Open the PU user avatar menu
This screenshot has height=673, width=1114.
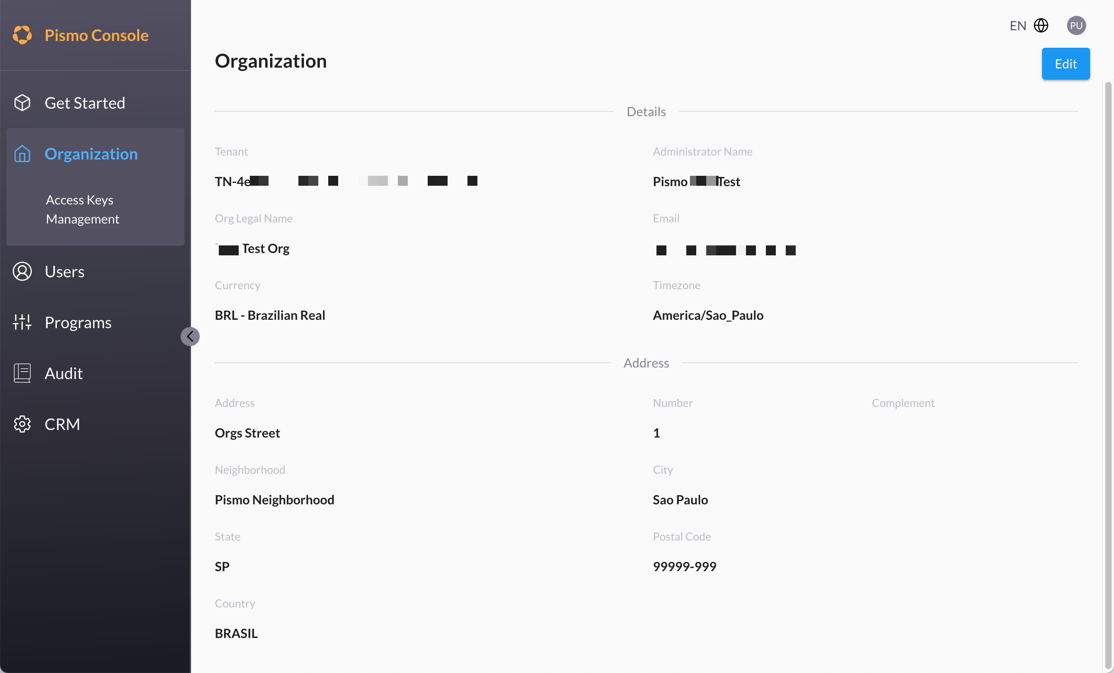pos(1076,25)
